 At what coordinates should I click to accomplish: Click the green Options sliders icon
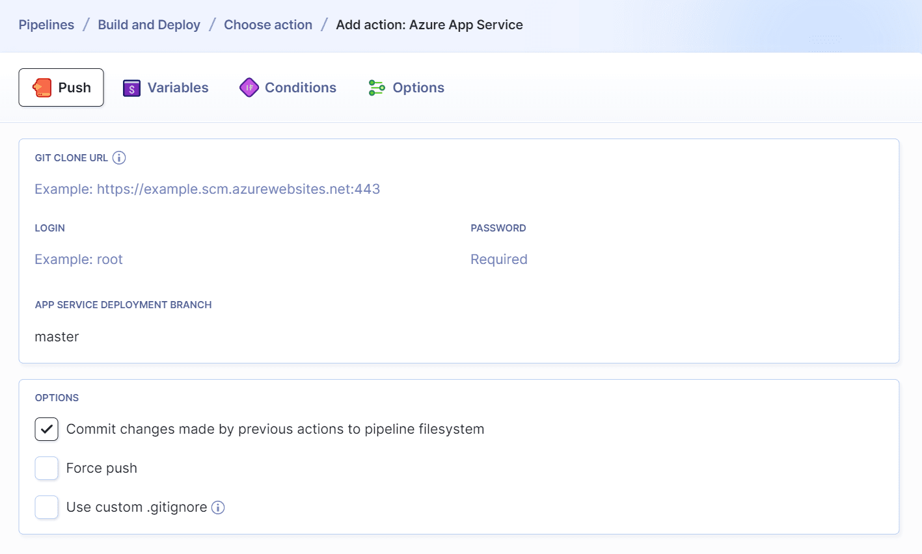[375, 87]
